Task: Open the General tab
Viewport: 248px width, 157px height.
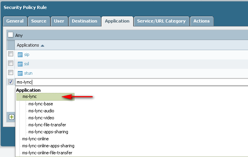Action: click(15, 21)
